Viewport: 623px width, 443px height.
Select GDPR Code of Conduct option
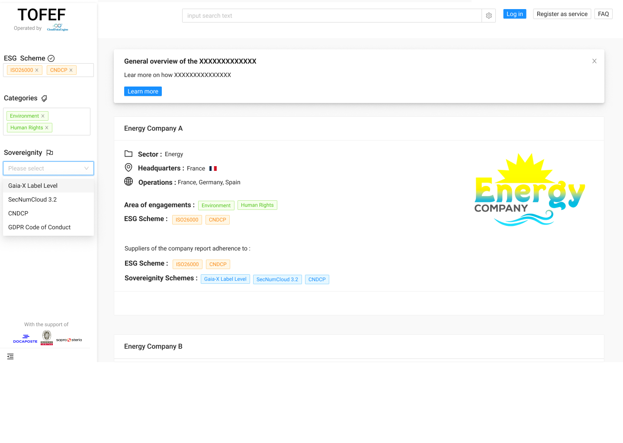(x=39, y=227)
